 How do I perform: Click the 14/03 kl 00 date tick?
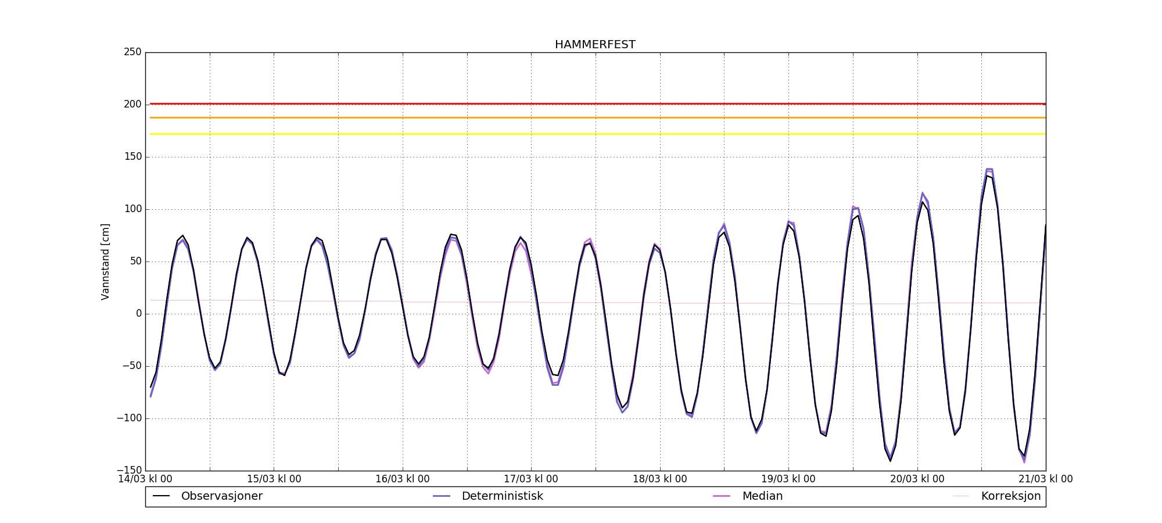pos(145,479)
